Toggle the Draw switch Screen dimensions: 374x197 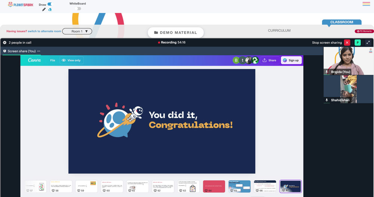50,4
